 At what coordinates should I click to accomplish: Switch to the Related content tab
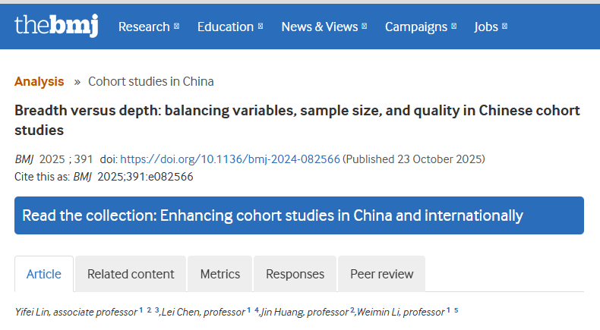click(131, 274)
